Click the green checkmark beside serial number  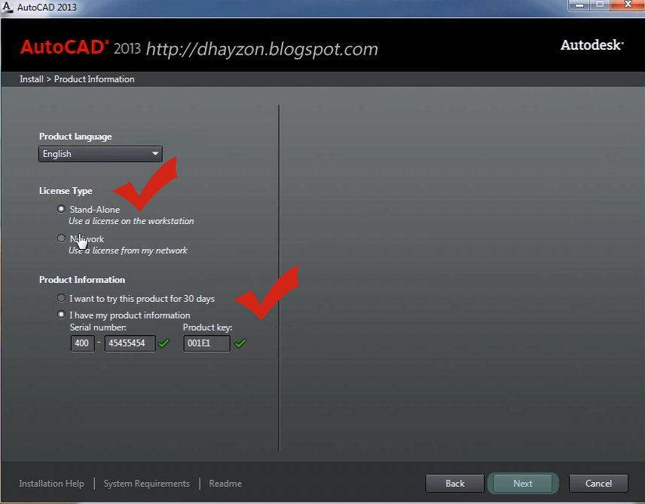(x=164, y=343)
